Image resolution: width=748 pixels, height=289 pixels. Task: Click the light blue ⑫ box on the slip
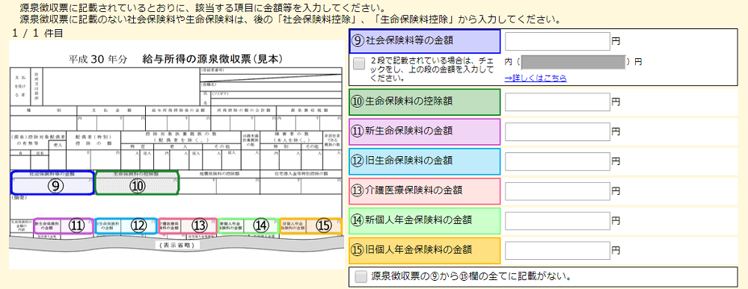(126, 226)
